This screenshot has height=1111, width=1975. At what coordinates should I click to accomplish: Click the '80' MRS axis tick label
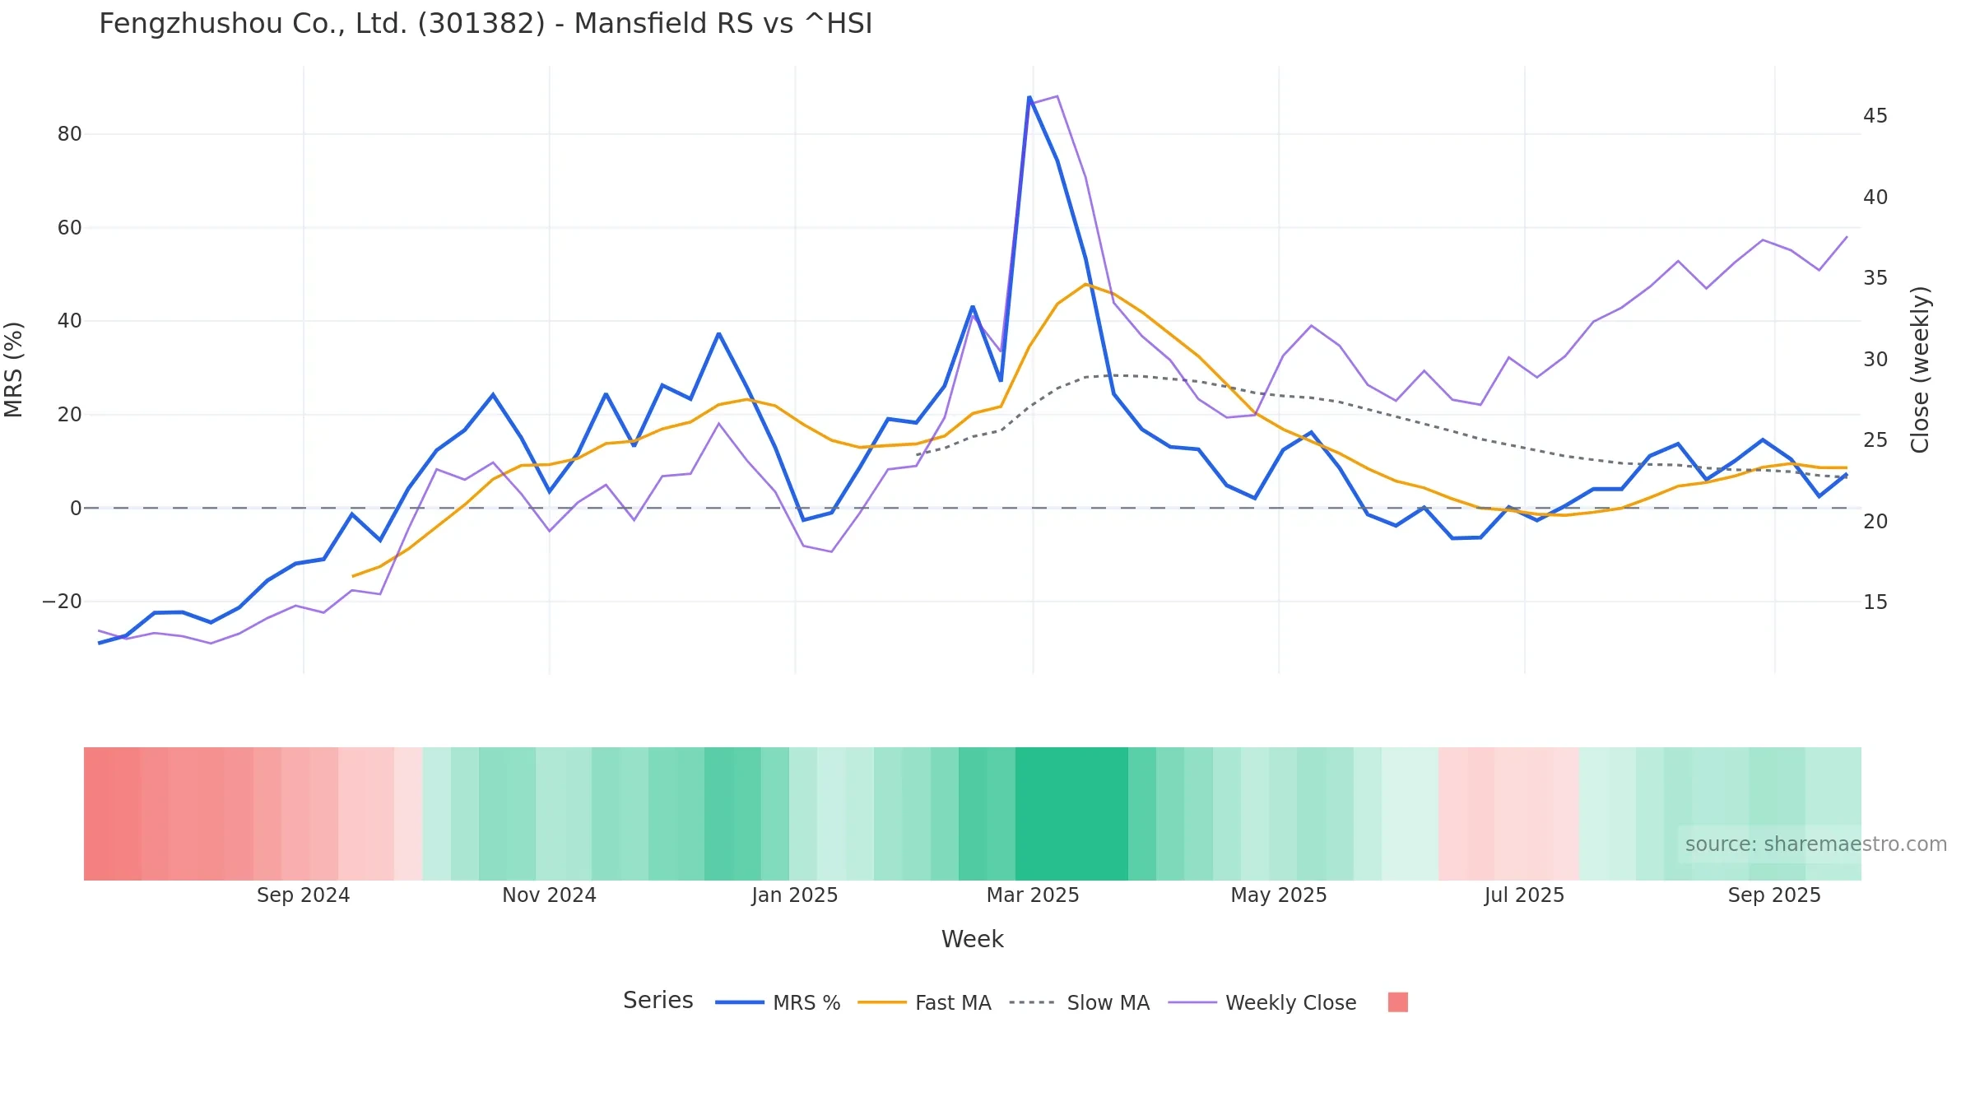tap(70, 134)
